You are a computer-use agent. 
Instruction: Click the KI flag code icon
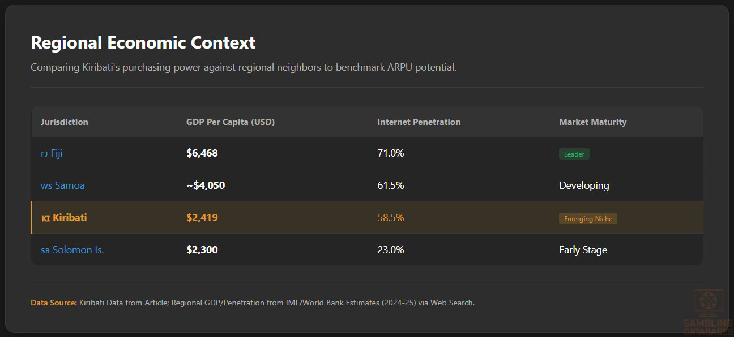point(46,218)
